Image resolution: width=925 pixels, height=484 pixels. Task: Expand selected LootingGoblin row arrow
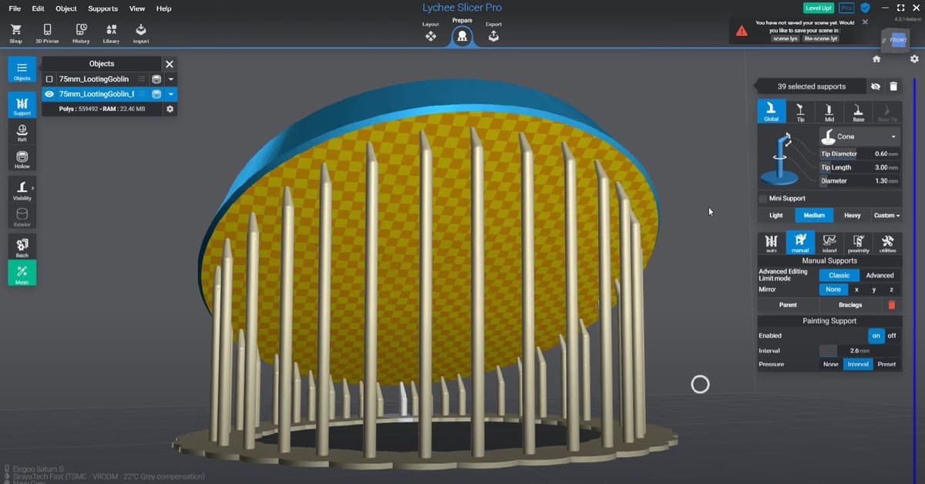pyautogui.click(x=171, y=94)
